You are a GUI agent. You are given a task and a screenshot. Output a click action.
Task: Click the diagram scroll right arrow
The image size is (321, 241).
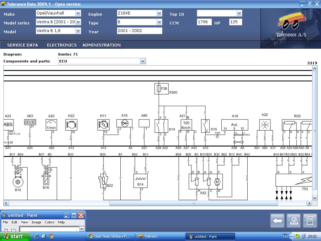click(309, 203)
